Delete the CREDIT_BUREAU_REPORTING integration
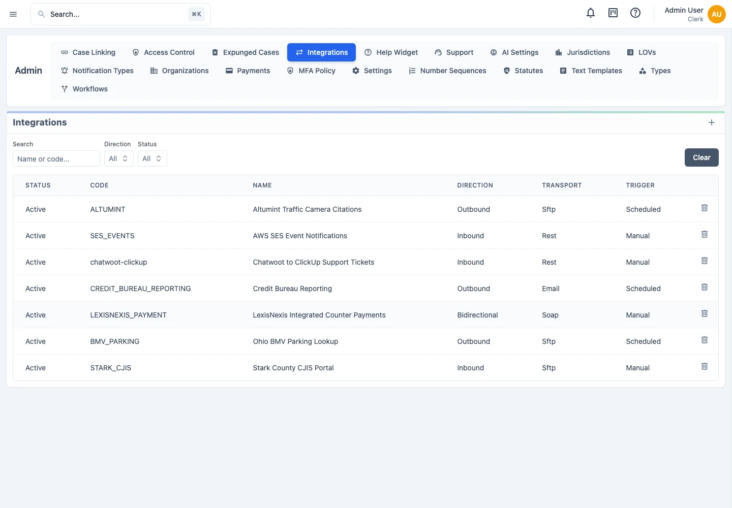 point(705,287)
